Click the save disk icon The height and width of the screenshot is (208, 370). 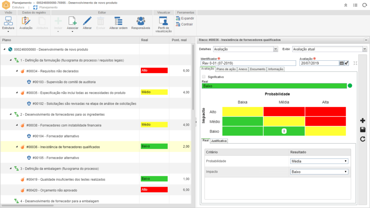point(363,130)
